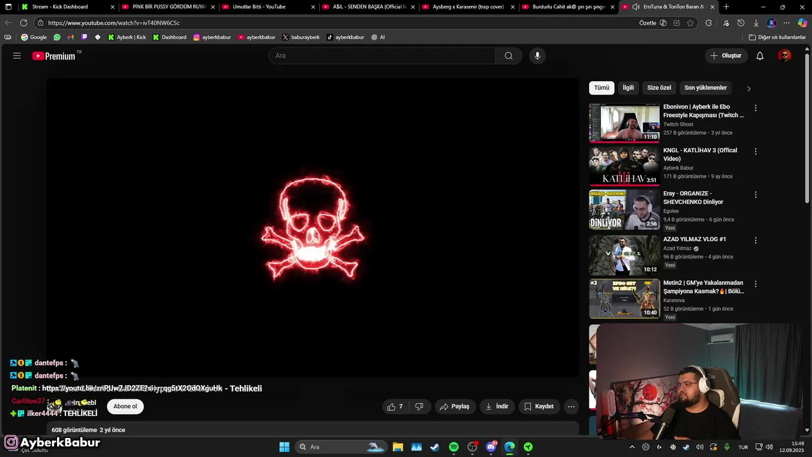812x457 pixels.
Task: Open File Explorer from the taskbar
Action: (x=398, y=447)
